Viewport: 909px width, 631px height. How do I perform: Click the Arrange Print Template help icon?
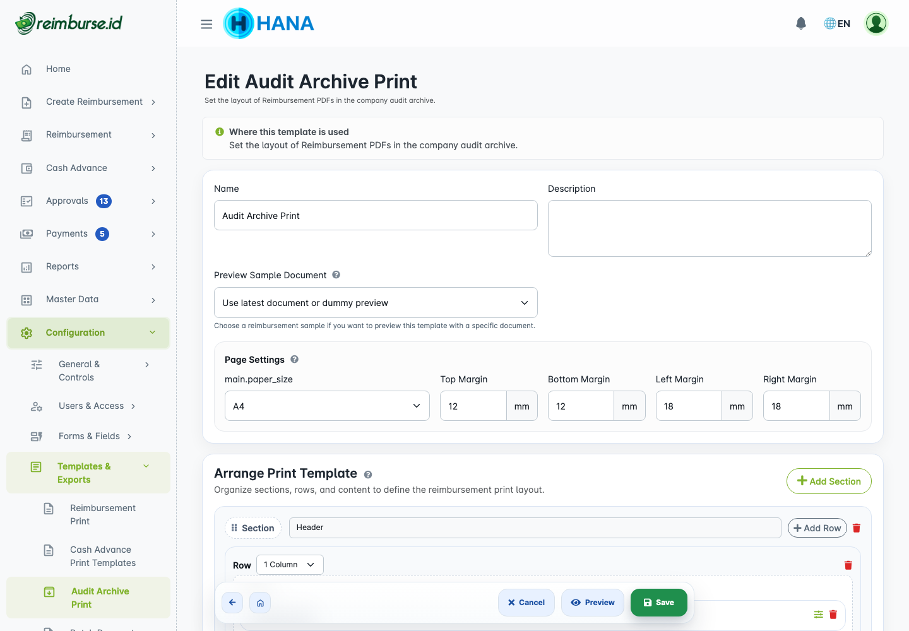tap(368, 475)
